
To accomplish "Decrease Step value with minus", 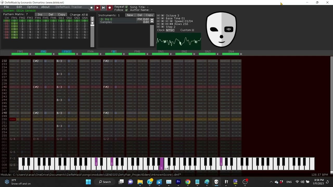I will (158, 27).
